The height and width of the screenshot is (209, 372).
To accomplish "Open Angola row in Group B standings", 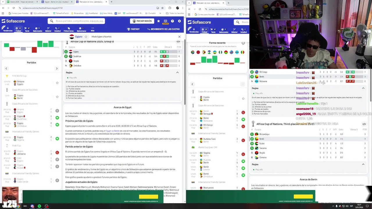I will (122, 61).
